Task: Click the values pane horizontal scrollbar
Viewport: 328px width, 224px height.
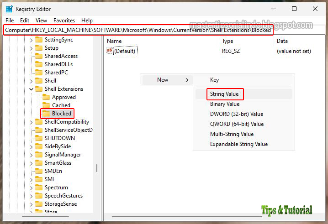Action: click(187, 217)
